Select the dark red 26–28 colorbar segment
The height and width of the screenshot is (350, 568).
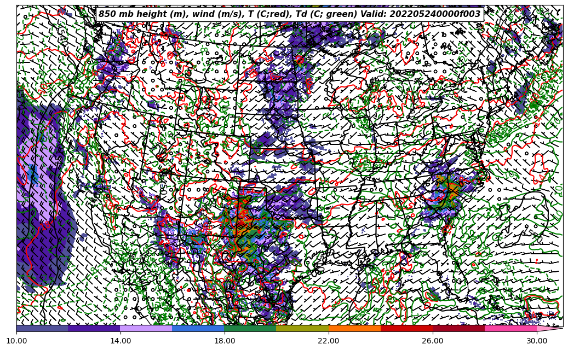tap(458, 328)
